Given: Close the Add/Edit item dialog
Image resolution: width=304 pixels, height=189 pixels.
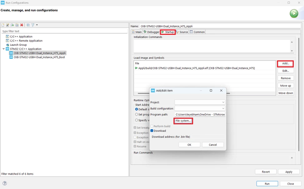Looking at the screenshot, I should [x=221, y=90].
